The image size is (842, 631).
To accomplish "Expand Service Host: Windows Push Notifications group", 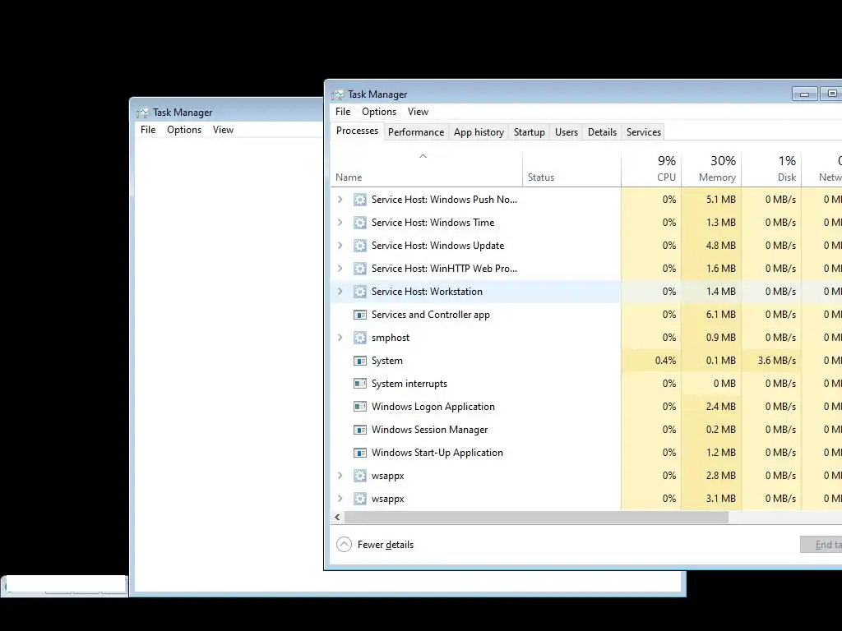I will point(340,200).
